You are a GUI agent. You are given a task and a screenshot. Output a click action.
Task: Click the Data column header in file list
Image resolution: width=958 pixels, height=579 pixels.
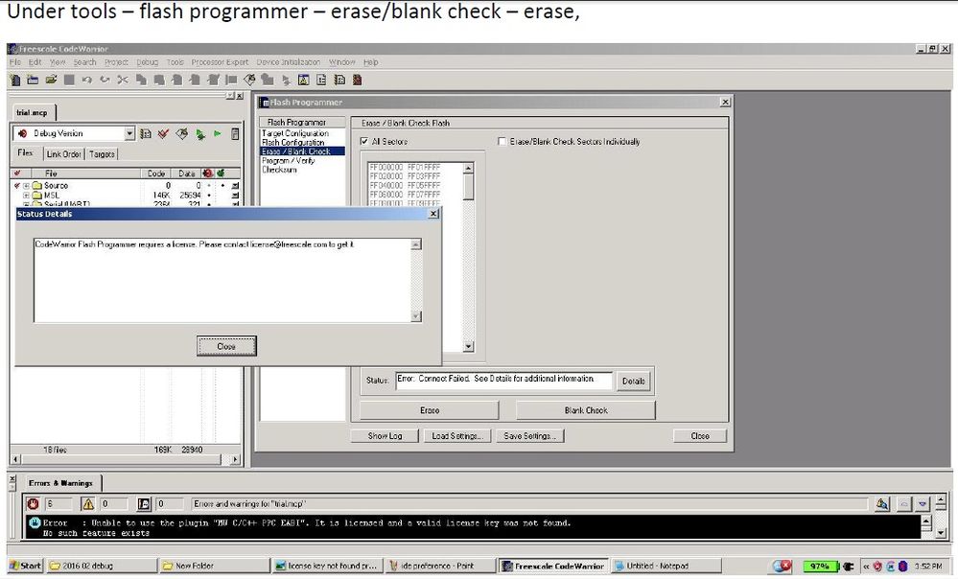186,174
